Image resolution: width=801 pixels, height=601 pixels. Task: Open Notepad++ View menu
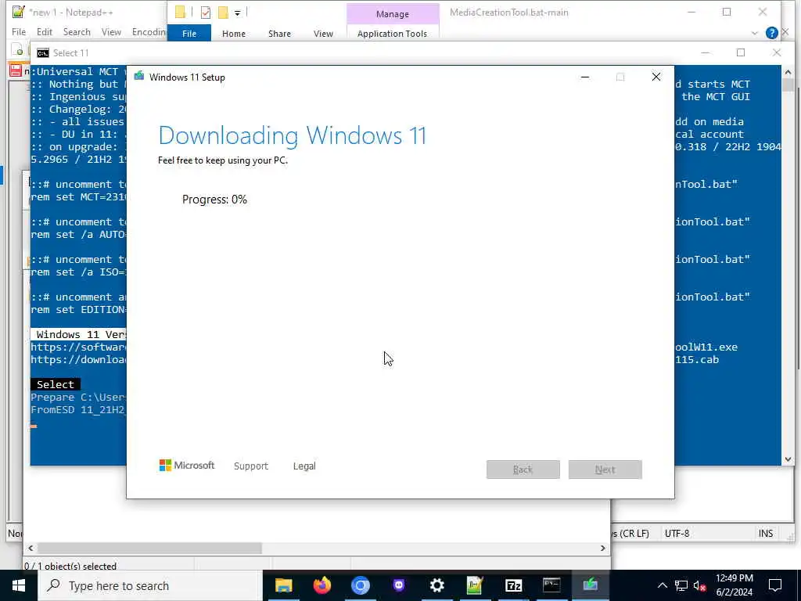pos(111,31)
